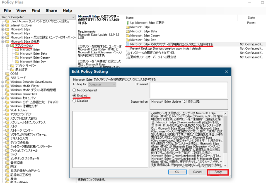
Task: Expand the Windows Media Player node
Action: [x=2, y=86]
